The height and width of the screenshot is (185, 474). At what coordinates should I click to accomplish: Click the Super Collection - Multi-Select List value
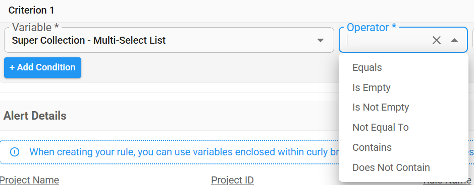point(88,40)
